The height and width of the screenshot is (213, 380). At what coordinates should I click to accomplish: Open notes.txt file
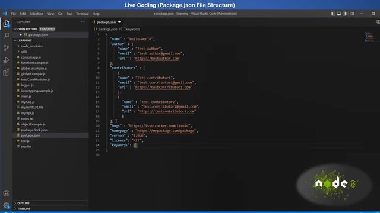[27, 118]
